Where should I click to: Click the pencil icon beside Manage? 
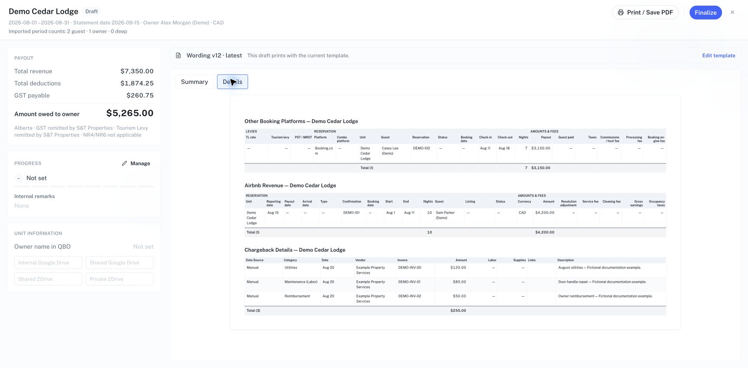coord(125,163)
